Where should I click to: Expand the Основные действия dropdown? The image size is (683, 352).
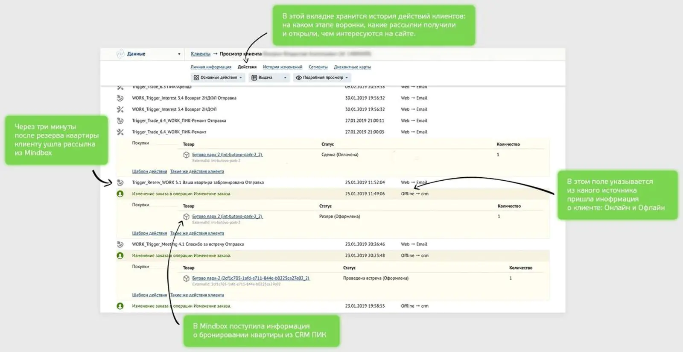pos(218,78)
